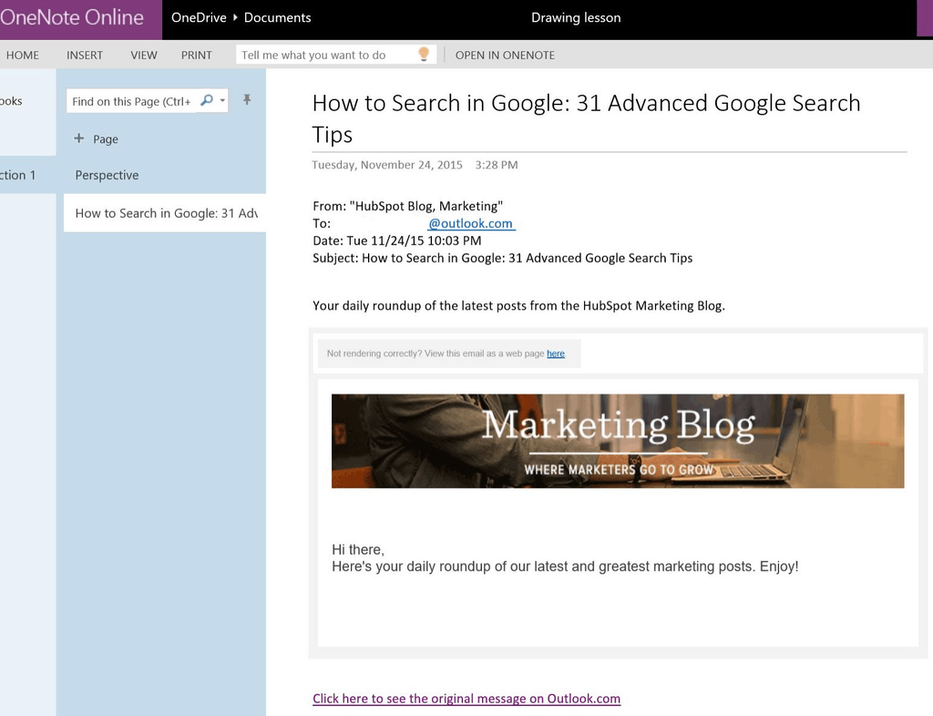Click the From: "HubSpot Blog, Marketing" line
933x716 pixels.
[407, 207]
